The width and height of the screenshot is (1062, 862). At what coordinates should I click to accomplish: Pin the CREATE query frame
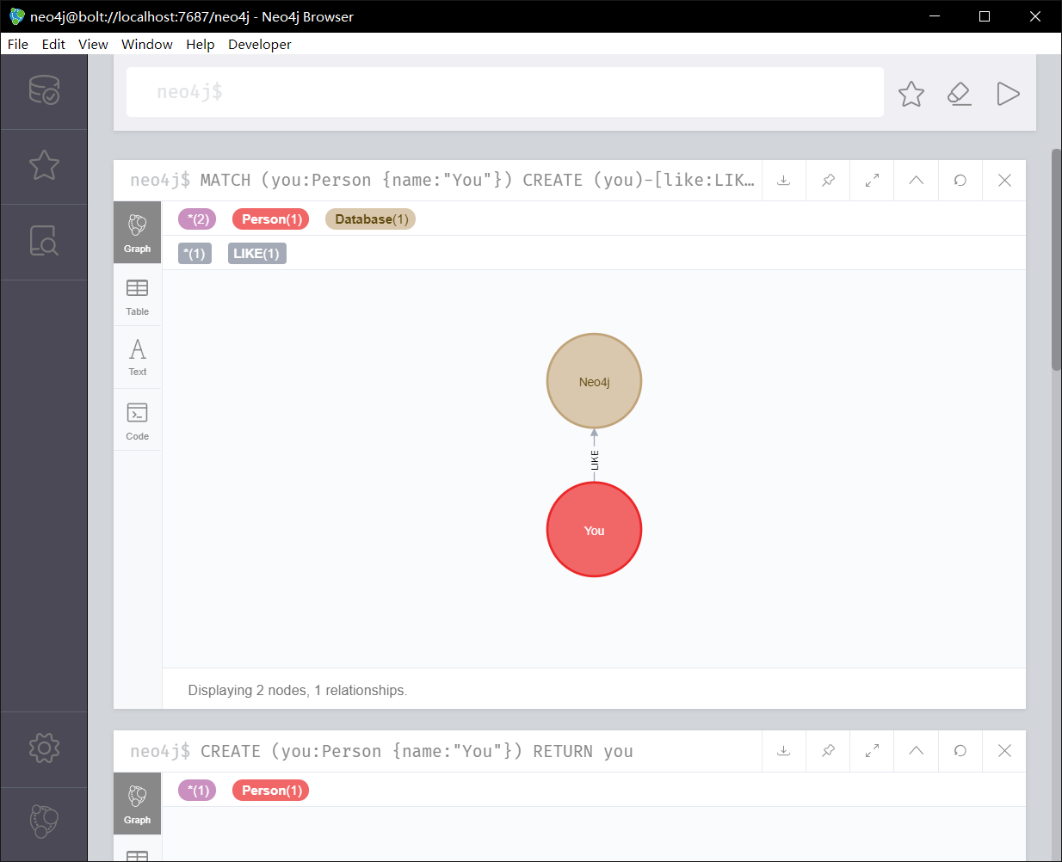[828, 751]
